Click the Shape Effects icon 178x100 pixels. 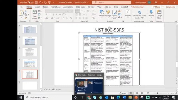tap(119, 17)
